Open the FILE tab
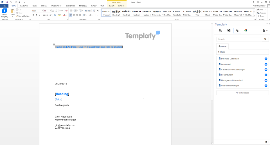This screenshot has height=145, width=270. pyautogui.click(x=4, y=6)
